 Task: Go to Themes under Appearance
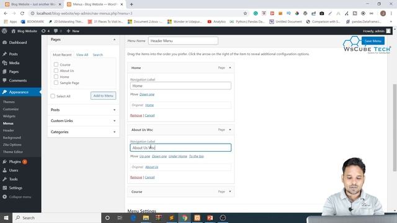tap(9, 102)
